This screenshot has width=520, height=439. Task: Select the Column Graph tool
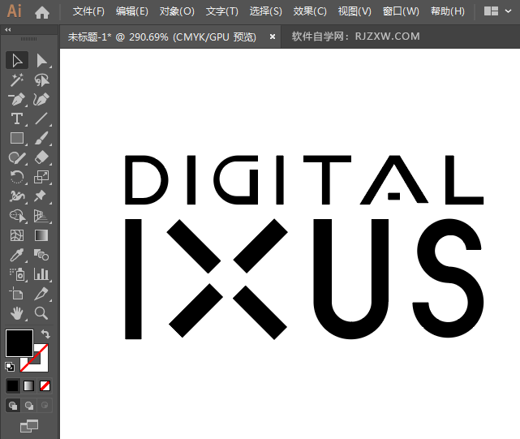click(42, 274)
